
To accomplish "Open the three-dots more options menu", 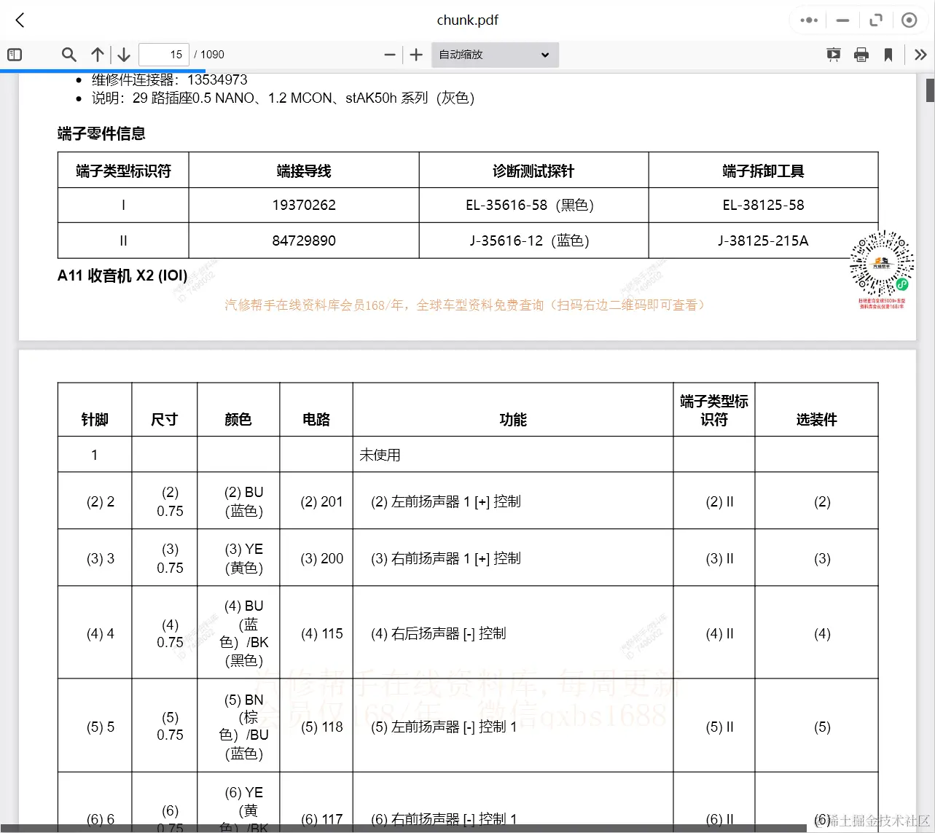I will pyautogui.click(x=809, y=20).
